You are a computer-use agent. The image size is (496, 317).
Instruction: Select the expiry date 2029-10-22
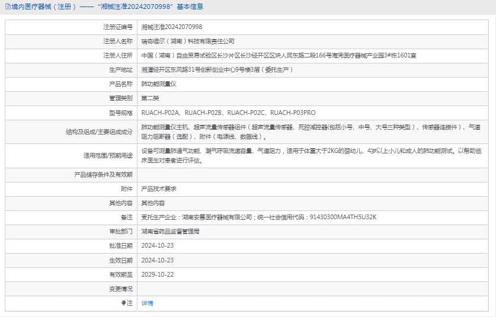(157, 274)
